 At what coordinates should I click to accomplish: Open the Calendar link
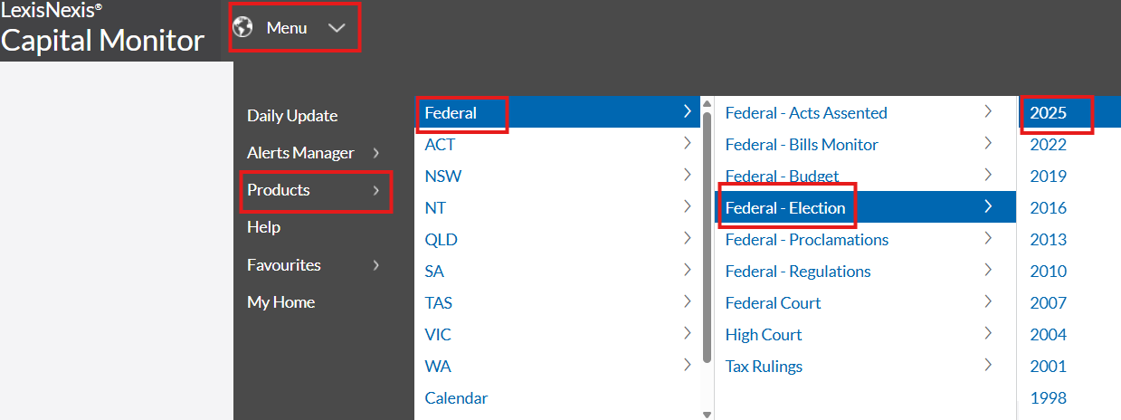tap(456, 398)
